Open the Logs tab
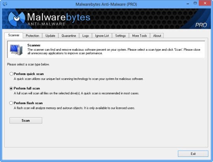 coord(86,36)
